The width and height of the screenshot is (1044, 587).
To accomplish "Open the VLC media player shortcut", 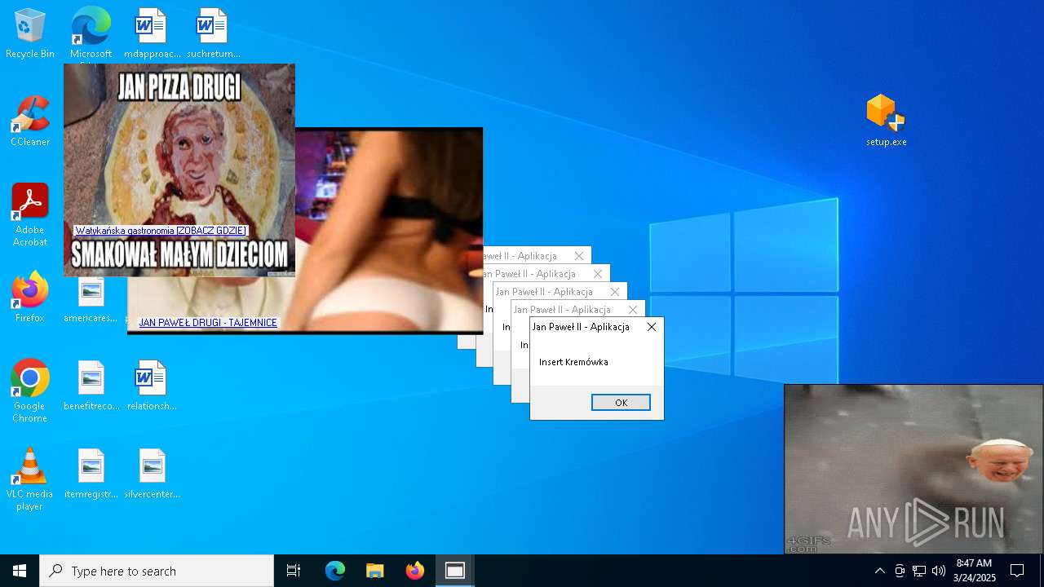I will click(30, 479).
